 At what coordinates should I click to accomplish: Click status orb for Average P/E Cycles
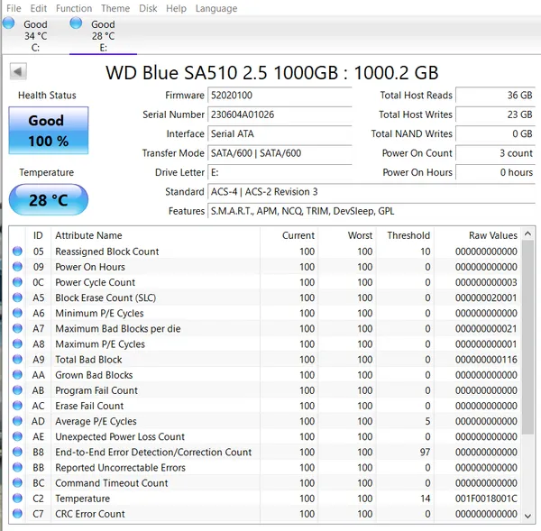(17, 421)
